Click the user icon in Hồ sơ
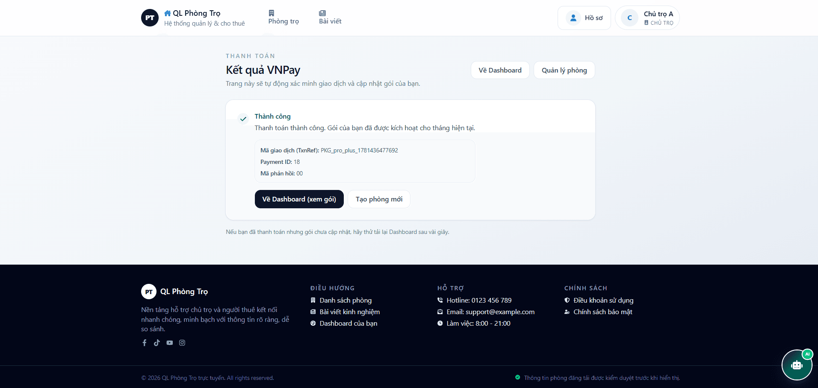 pyautogui.click(x=573, y=18)
